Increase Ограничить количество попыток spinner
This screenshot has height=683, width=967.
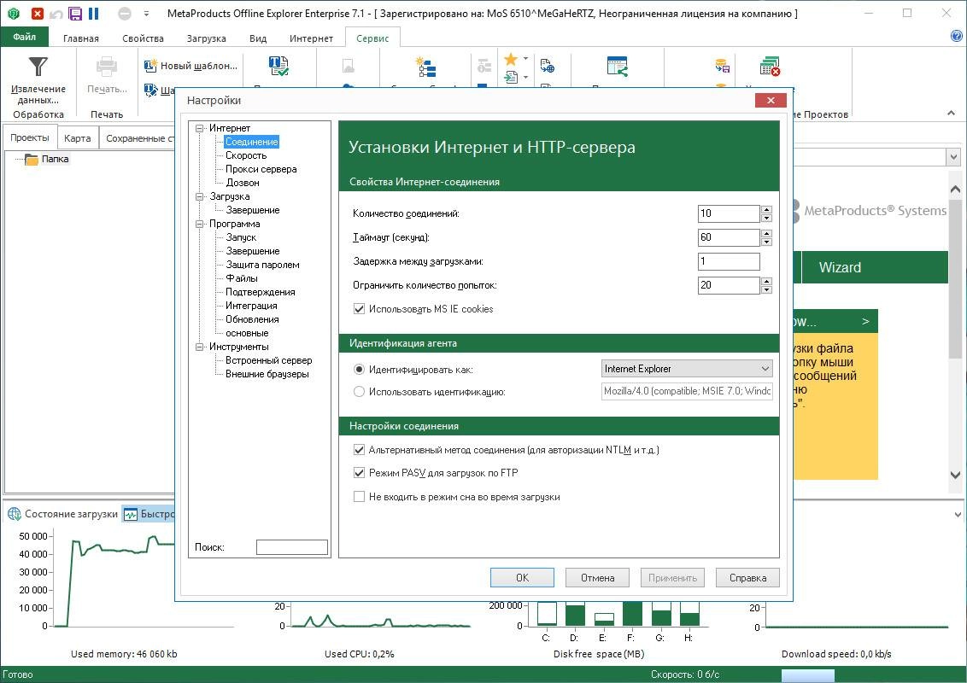click(x=766, y=281)
